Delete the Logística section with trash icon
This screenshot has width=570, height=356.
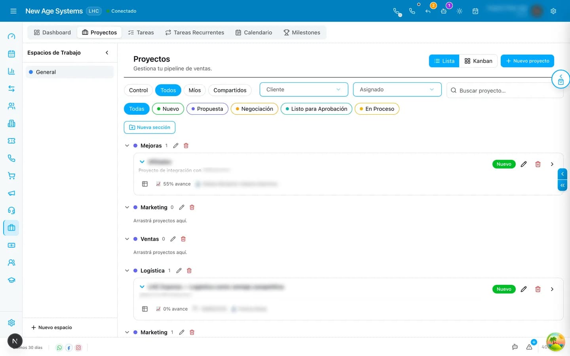(x=189, y=271)
